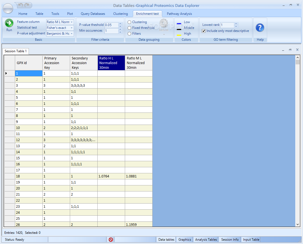
Task: Open the Feature column dropdown
Action: [x=72, y=22]
